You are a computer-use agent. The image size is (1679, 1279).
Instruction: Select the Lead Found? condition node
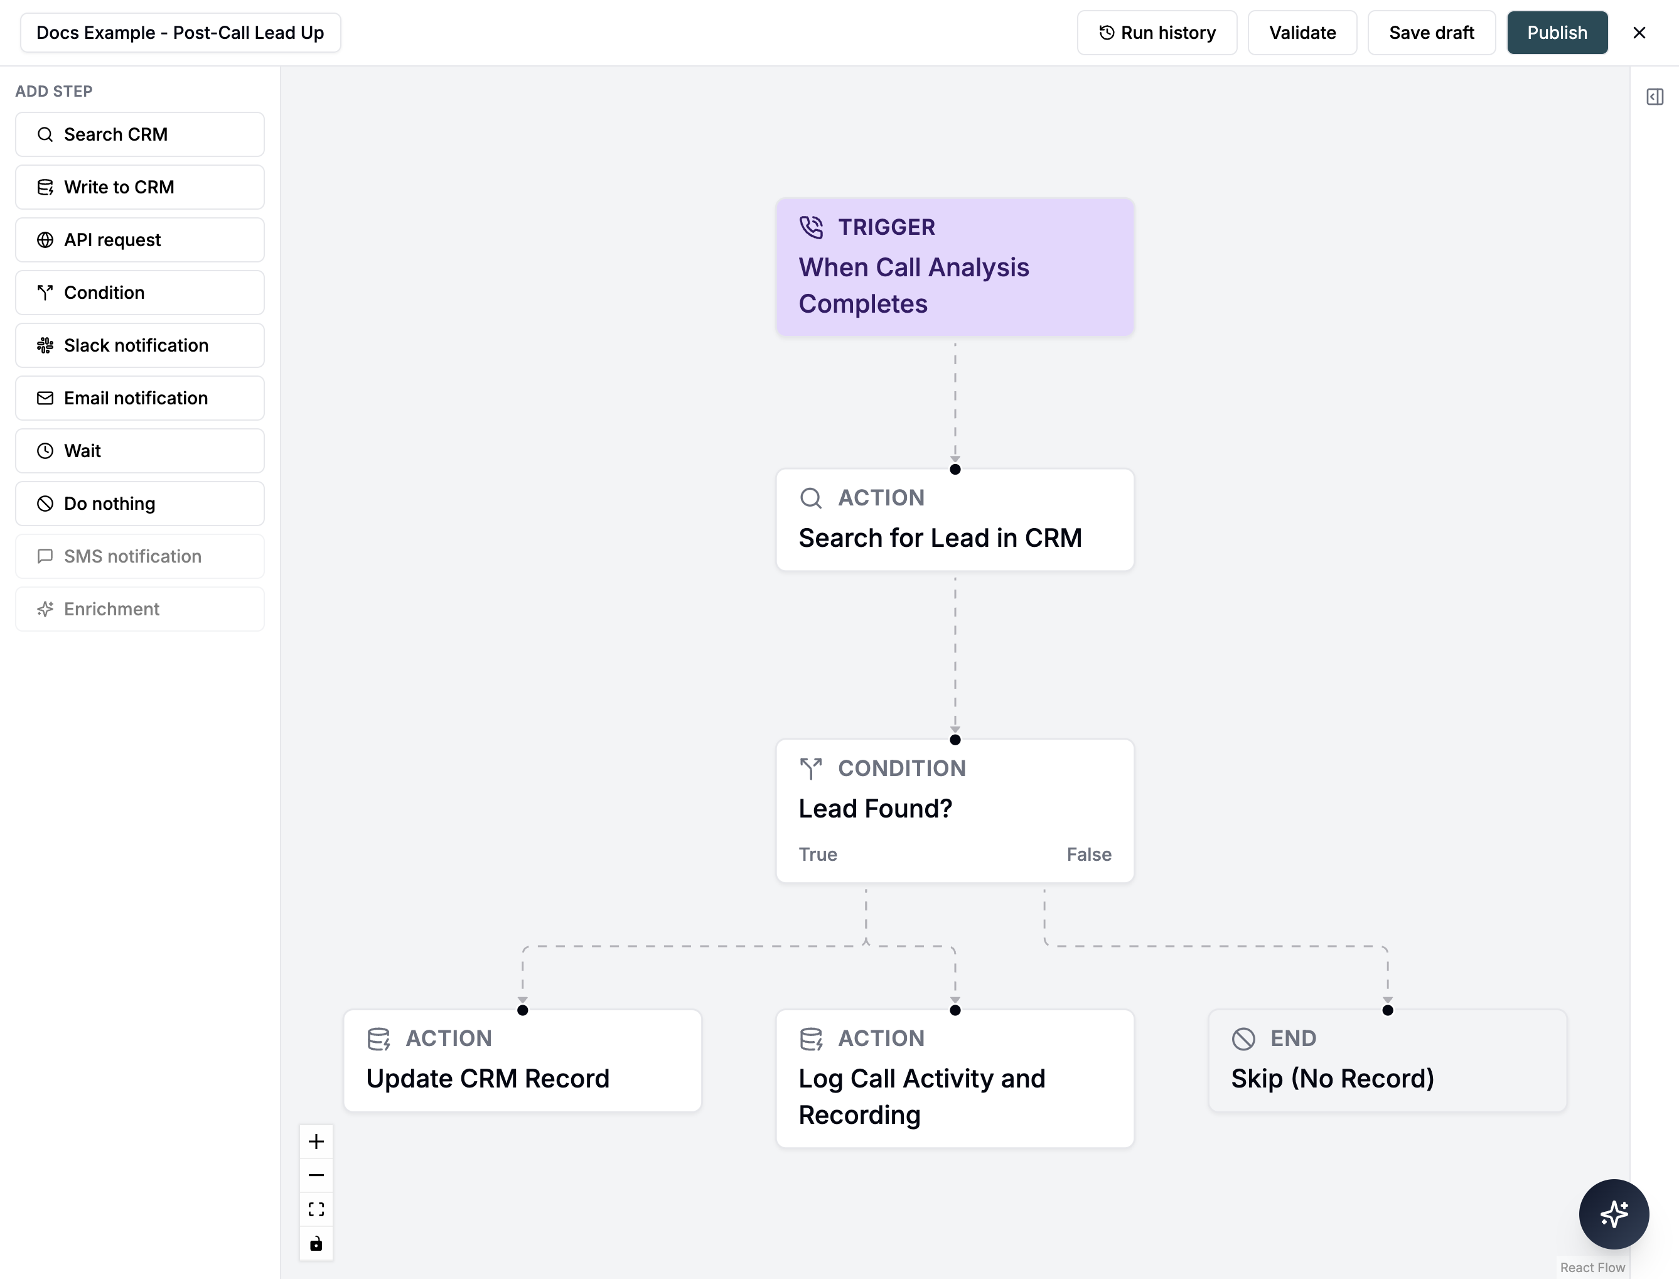point(955,812)
